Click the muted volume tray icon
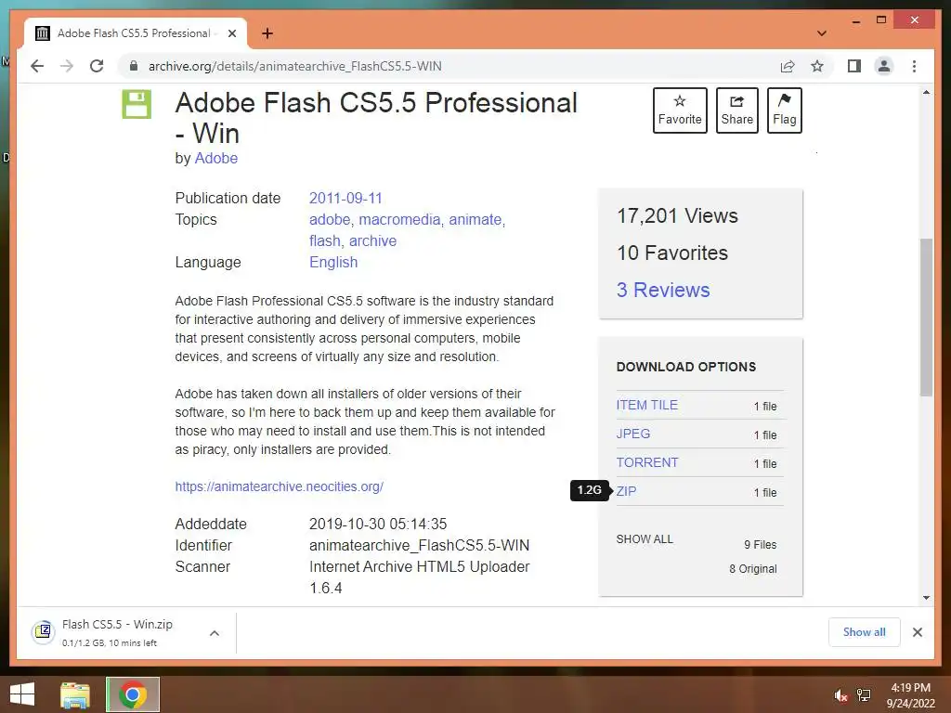 pyautogui.click(x=840, y=695)
